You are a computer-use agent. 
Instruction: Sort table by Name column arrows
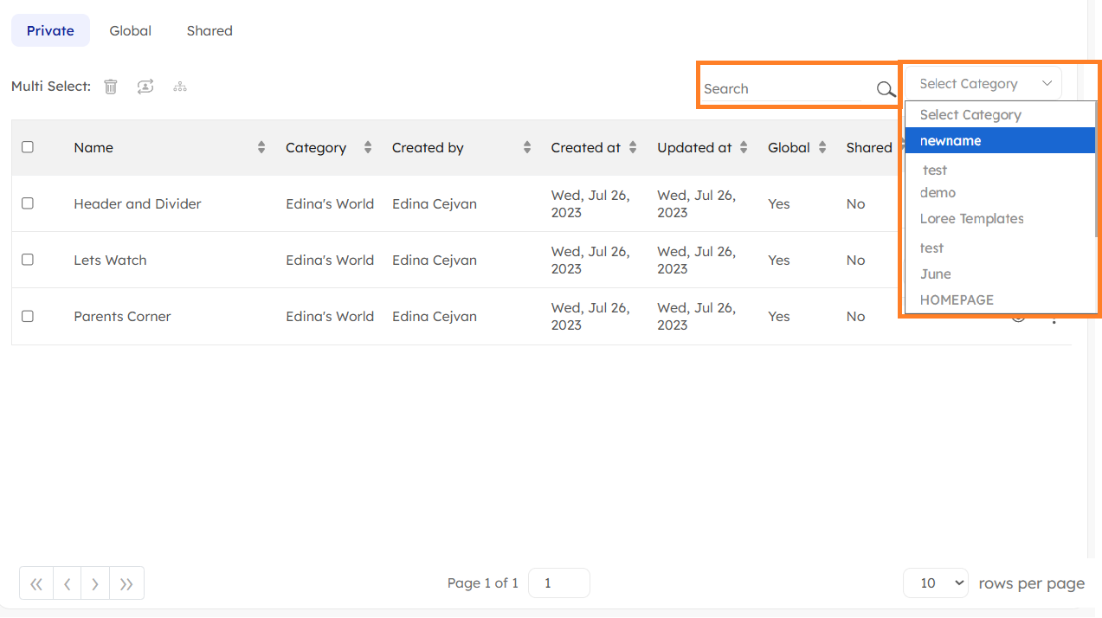click(261, 148)
